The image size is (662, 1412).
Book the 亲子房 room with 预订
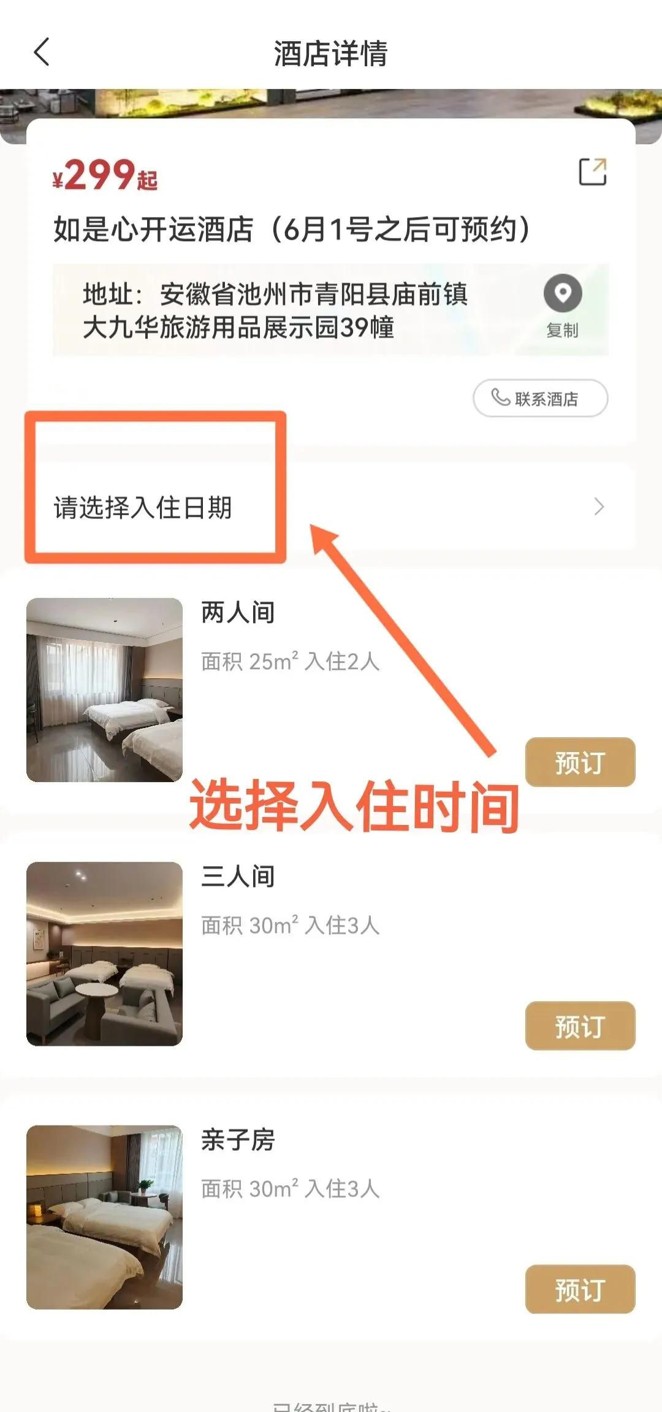(580, 1289)
